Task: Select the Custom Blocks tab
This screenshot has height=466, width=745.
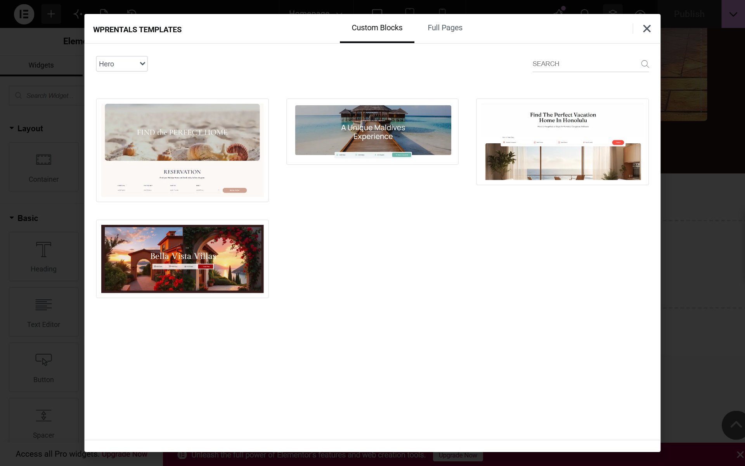Action: 377,28
